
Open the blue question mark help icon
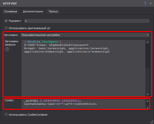point(145,4)
